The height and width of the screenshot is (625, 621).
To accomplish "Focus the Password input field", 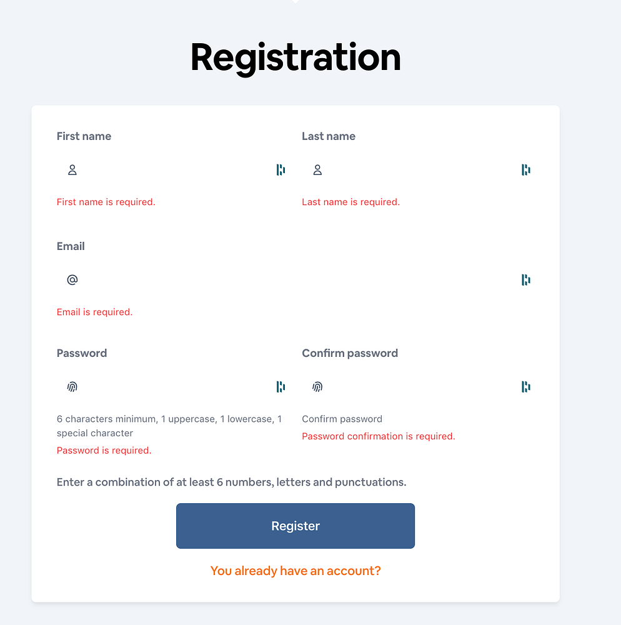I will [173, 387].
